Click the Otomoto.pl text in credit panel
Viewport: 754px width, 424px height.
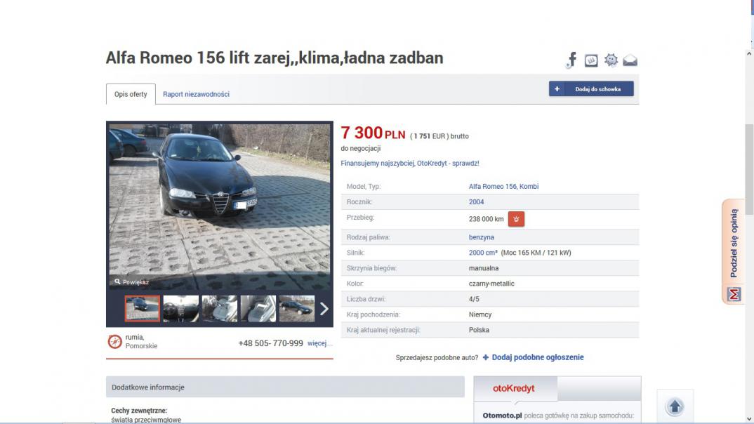click(502, 416)
